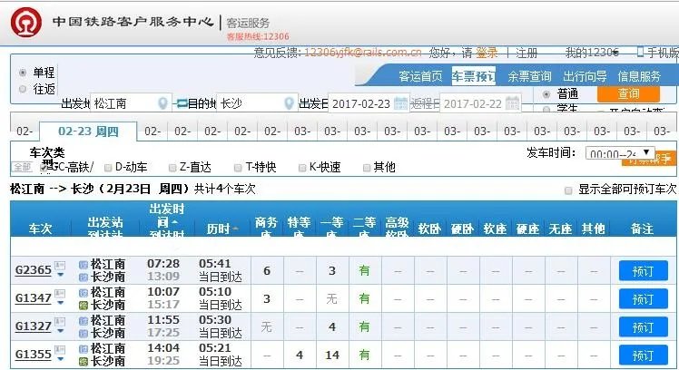Swap departure and destination stations icon
679x370 pixels.
coord(182,103)
